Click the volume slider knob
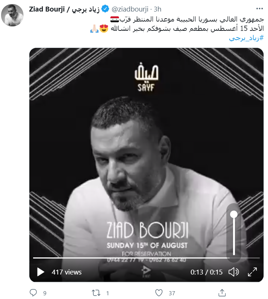This screenshot has width=268, height=299. pyautogui.click(x=234, y=214)
